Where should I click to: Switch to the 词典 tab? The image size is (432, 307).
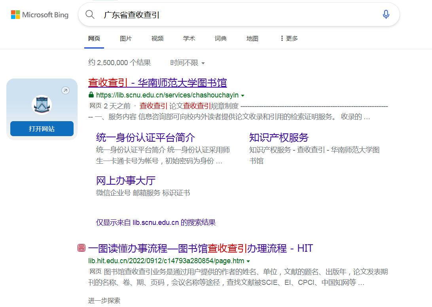pos(221,39)
